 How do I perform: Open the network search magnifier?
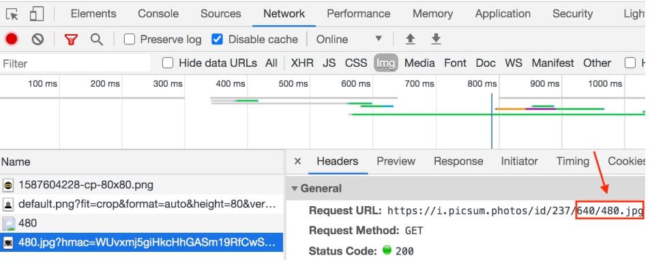click(x=97, y=40)
